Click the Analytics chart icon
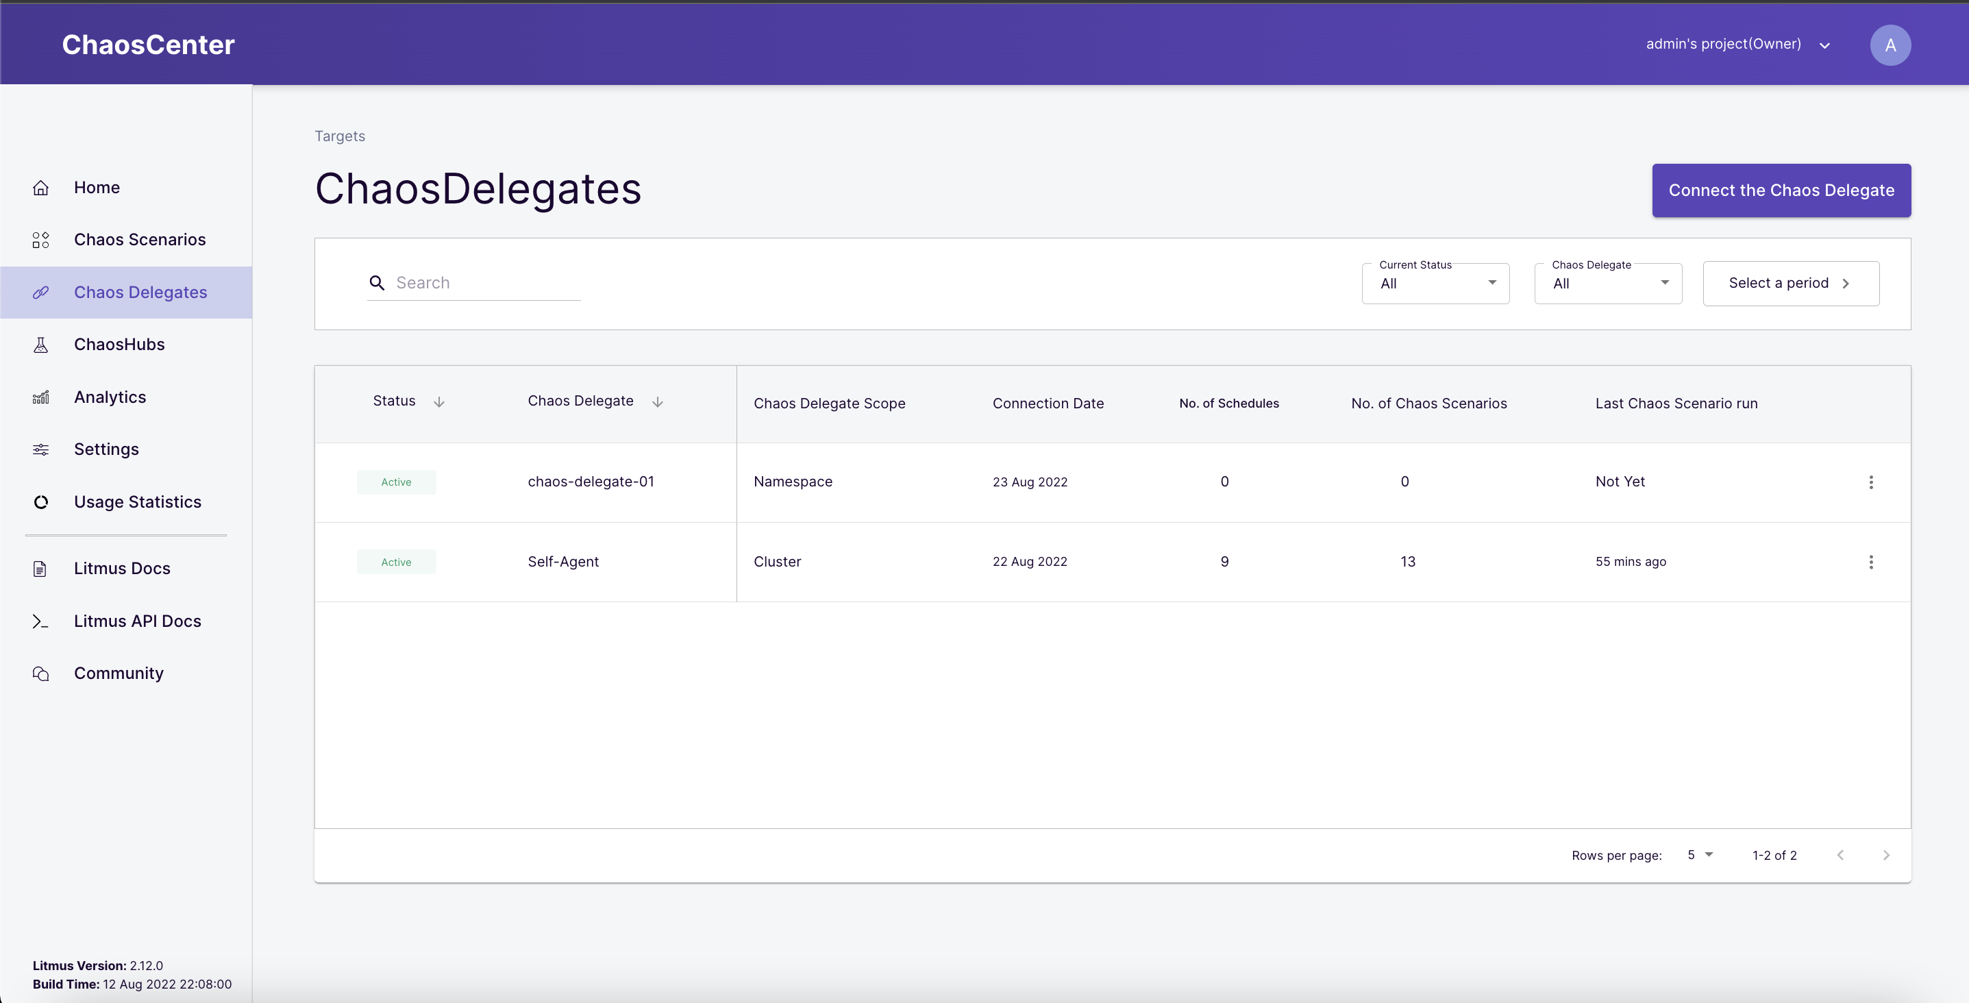1969x1003 pixels. point(40,397)
